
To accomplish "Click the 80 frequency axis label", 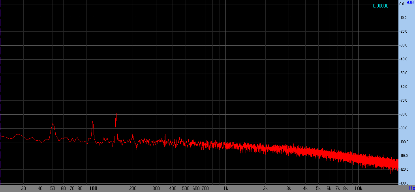I will tap(80, 188).
